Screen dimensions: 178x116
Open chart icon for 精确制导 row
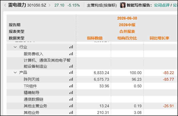71,93
